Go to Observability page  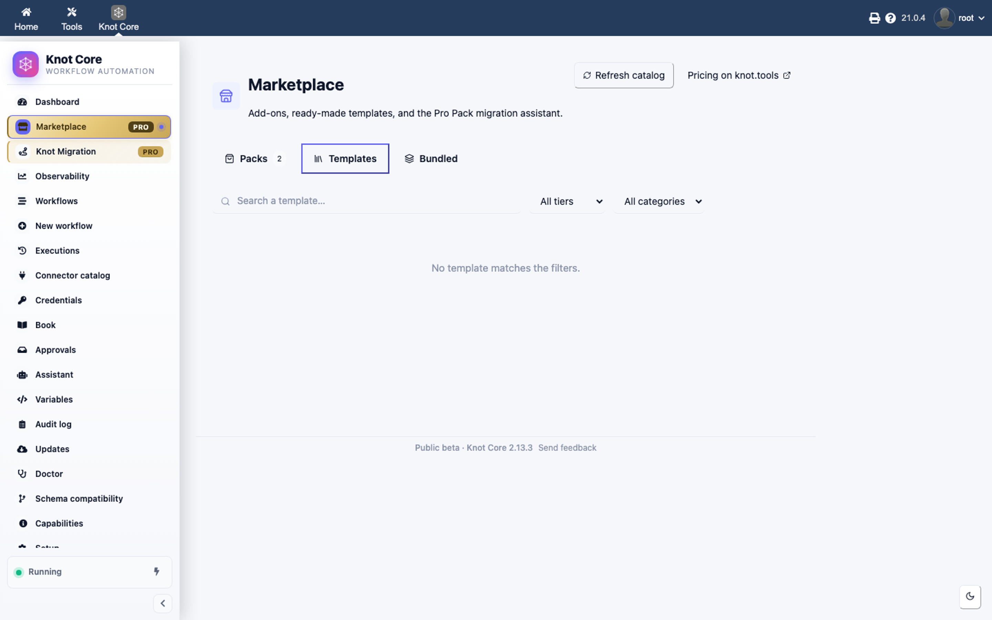[89, 176]
